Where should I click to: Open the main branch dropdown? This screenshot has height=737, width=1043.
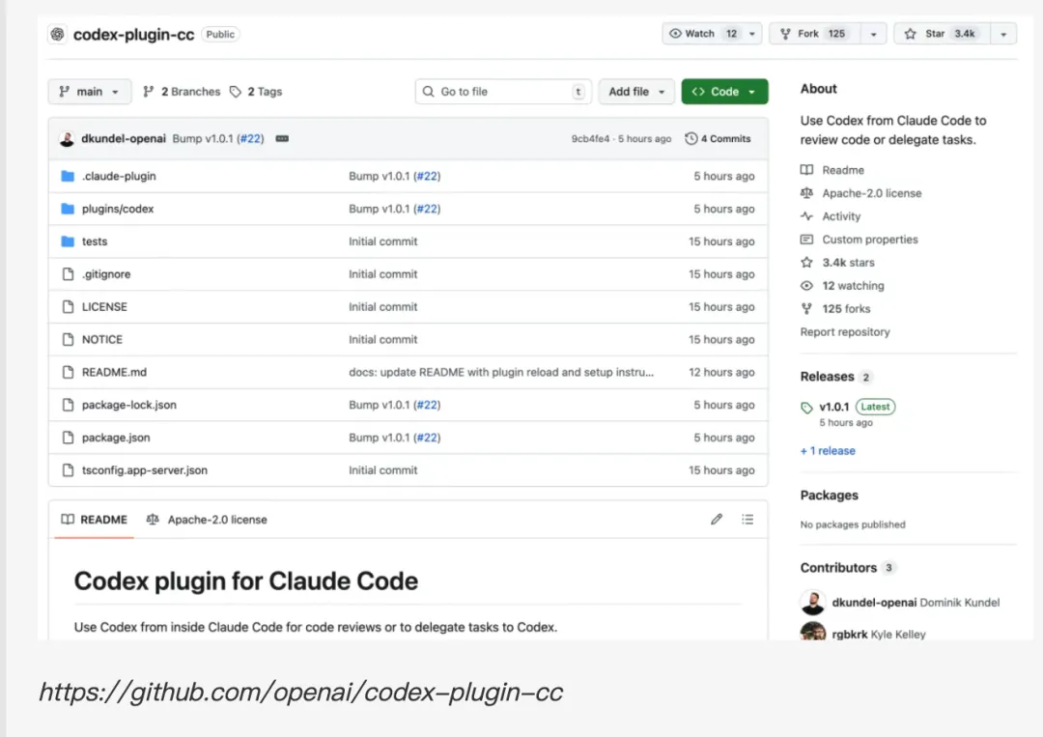pos(89,92)
